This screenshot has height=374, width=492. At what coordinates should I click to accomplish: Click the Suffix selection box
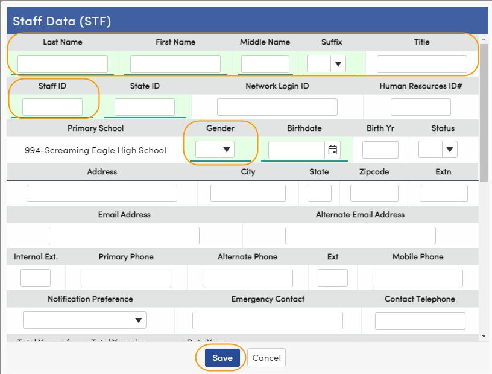tap(319, 64)
